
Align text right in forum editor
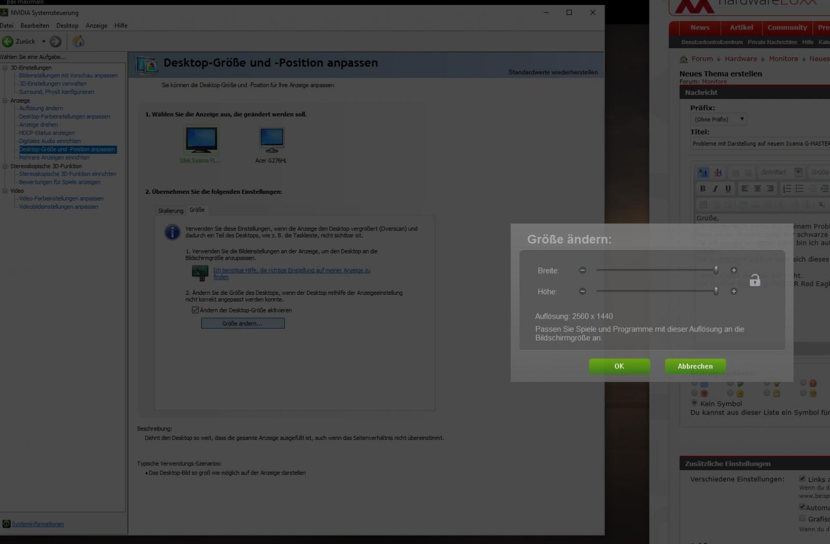tap(770, 189)
